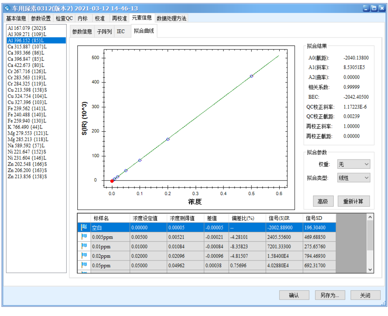Click the application icon in title bar
This screenshot has width=388, height=316.
(x=7, y=8)
